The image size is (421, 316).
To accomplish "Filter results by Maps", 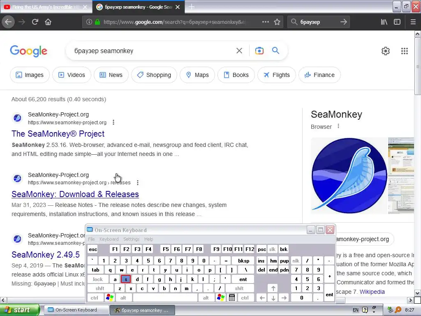I will pos(197,75).
